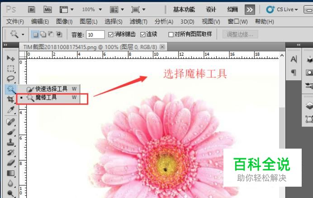Open the 3D(D) menu

(187, 21)
